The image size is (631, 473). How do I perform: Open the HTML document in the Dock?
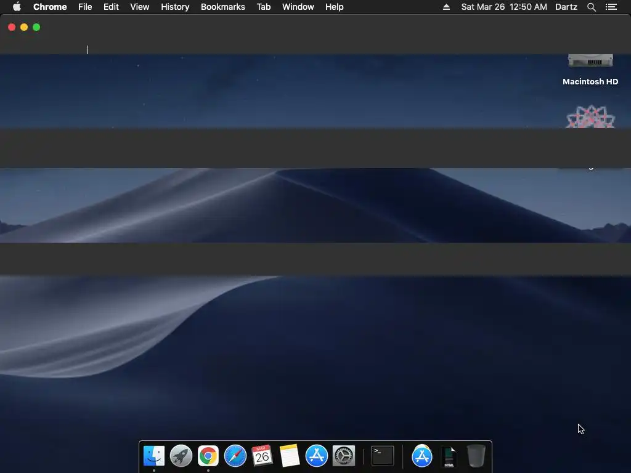pos(449,456)
